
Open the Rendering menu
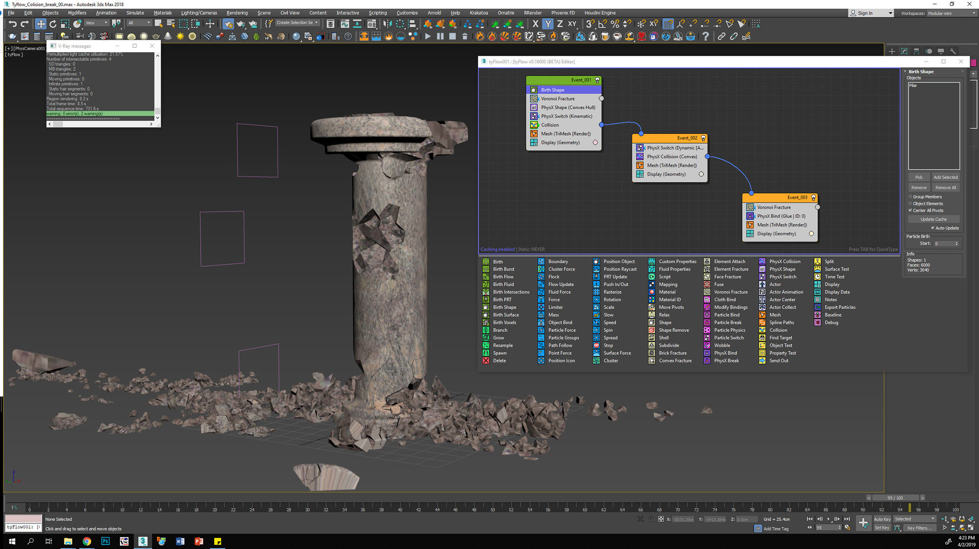click(237, 13)
